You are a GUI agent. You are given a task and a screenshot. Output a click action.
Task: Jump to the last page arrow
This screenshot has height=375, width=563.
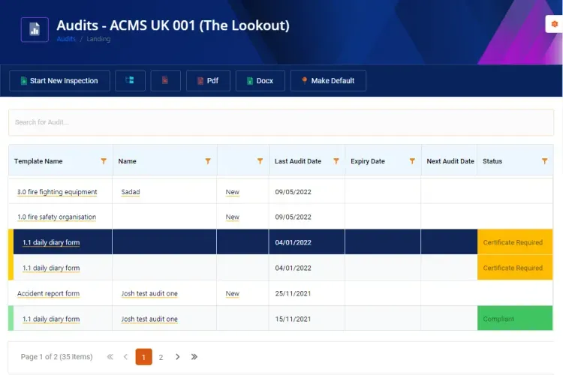[194, 357]
